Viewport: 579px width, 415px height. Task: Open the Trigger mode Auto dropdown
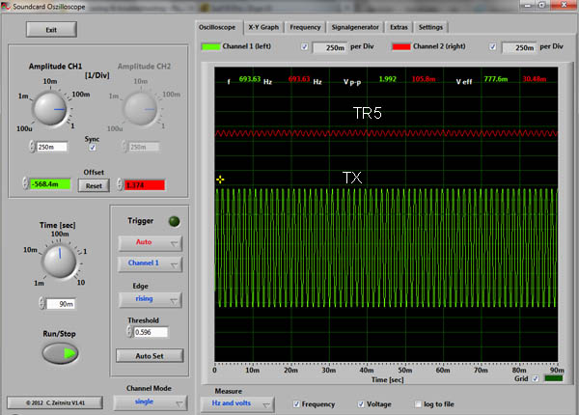point(149,243)
